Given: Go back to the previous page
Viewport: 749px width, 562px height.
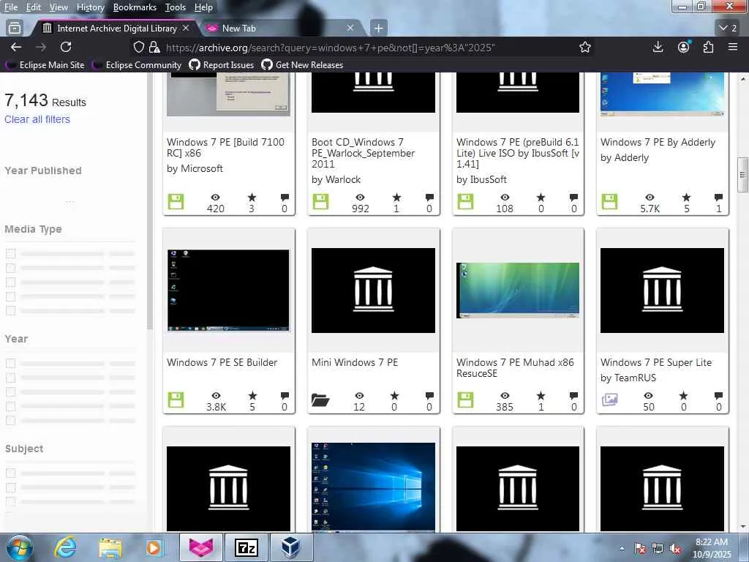Looking at the screenshot, I should coord(16,47).
